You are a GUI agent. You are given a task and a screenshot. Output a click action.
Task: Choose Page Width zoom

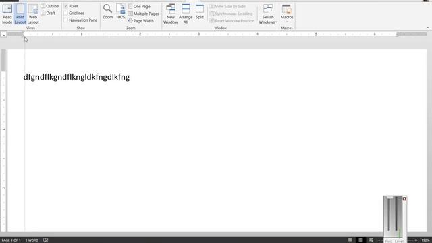[141, 21]
